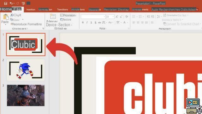This screenshot has height=114, width=202.
Task: Click the decrease indent icon
Action: pyautogui.click(x=148, y=16)
